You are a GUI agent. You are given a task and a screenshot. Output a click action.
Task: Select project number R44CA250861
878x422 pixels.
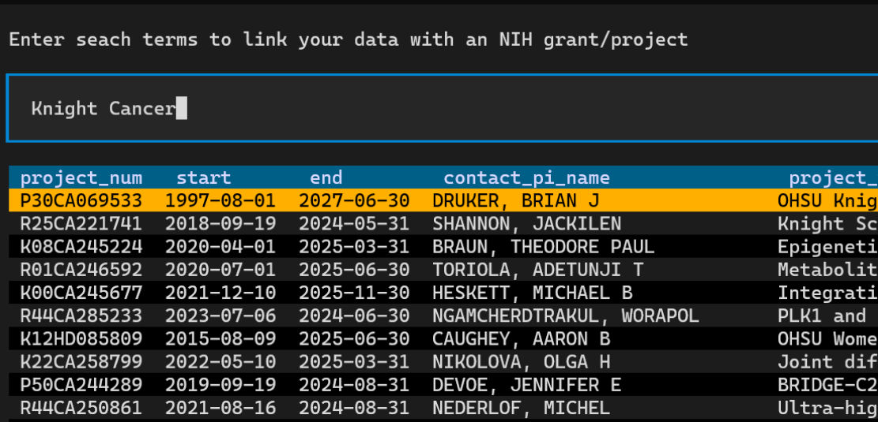tap(81, 409)
